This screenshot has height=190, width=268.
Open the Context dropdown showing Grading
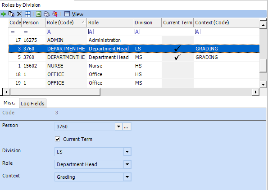127,177
